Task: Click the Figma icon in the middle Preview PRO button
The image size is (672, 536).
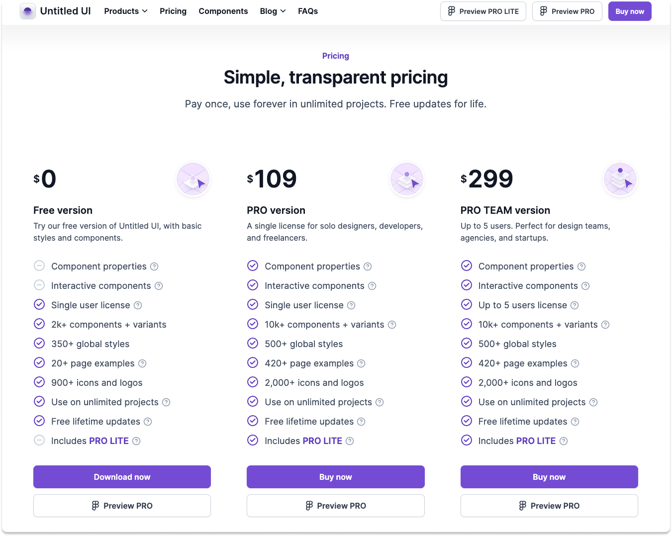Action: (309, 506)
